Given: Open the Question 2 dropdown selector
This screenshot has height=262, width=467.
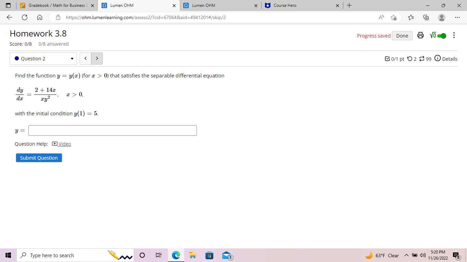Looking at the screenshot, I should point(43,58).
